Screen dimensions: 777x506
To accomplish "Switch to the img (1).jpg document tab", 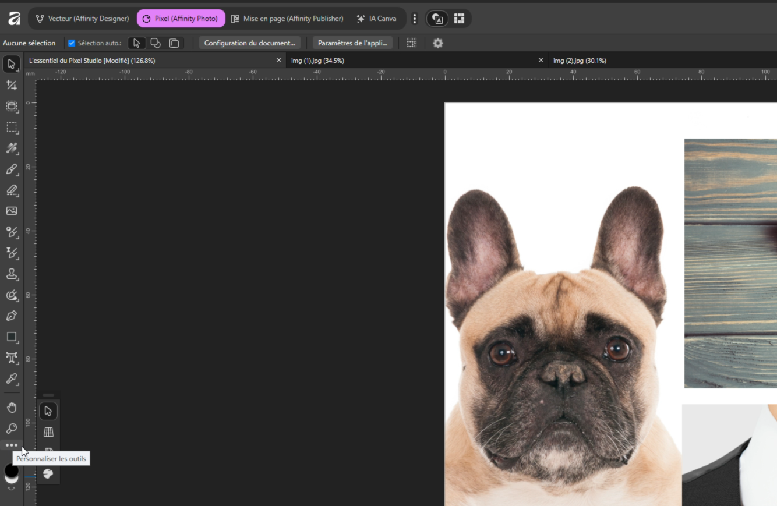I will [x=317, y=61].
